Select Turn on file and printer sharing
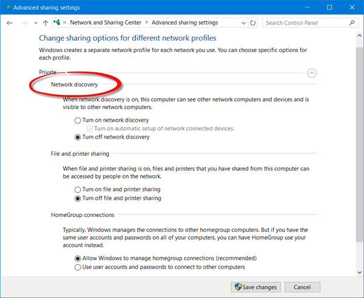Viewport: 364px width, 298px height. click(78, 190)
